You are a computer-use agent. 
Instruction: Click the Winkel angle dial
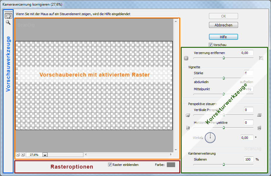[x=210, y=138]
